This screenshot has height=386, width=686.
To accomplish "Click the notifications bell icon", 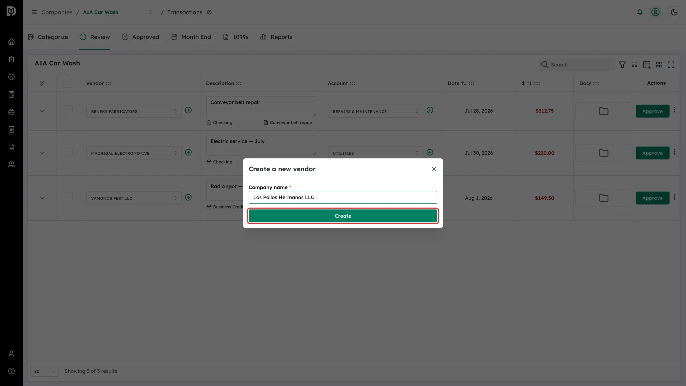I will coord(640,12).
